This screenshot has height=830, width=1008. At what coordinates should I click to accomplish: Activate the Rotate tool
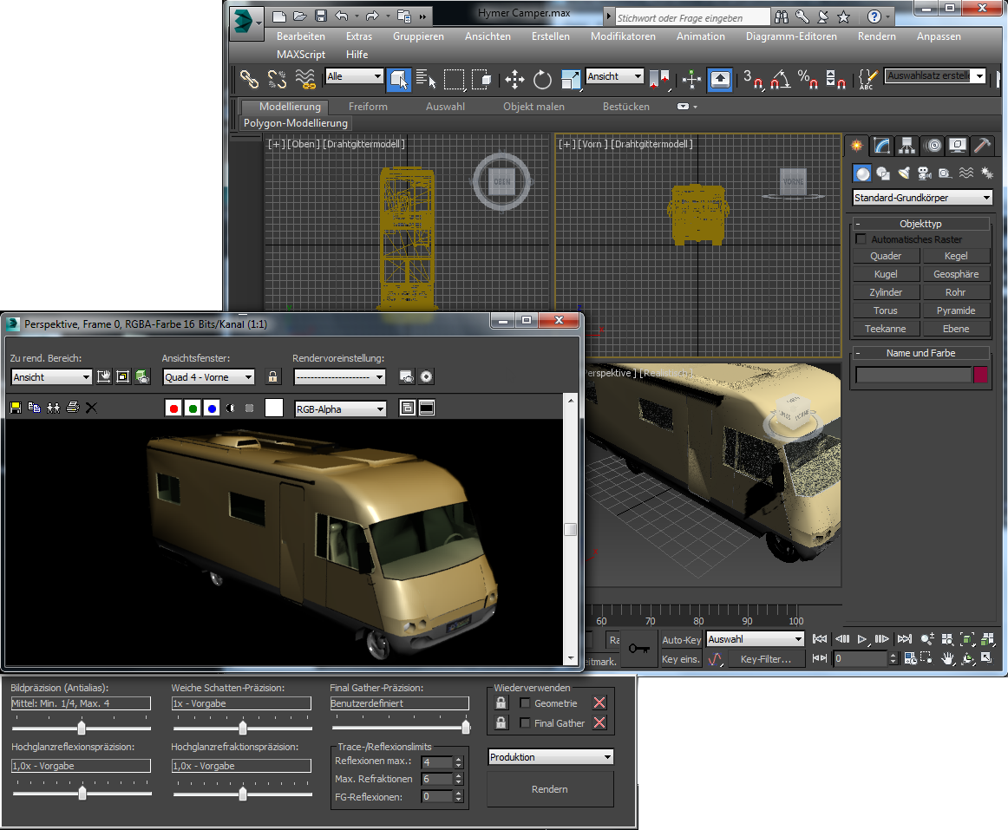tap(543, 80)
